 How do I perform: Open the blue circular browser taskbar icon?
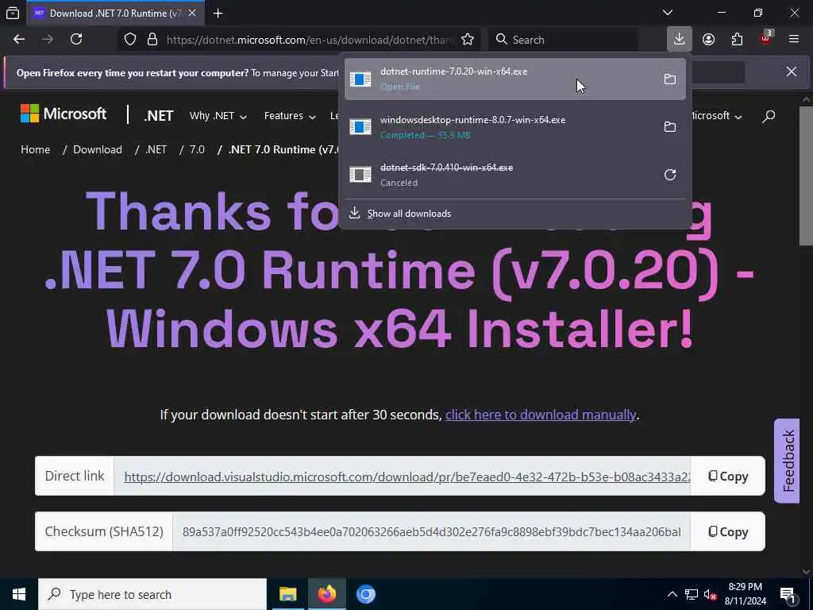365,594
